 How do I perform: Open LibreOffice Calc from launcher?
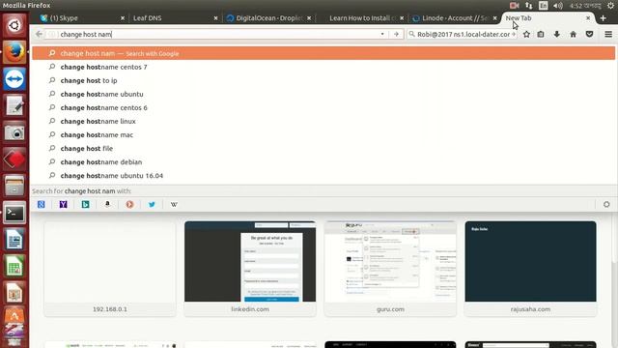coord(14,267)
